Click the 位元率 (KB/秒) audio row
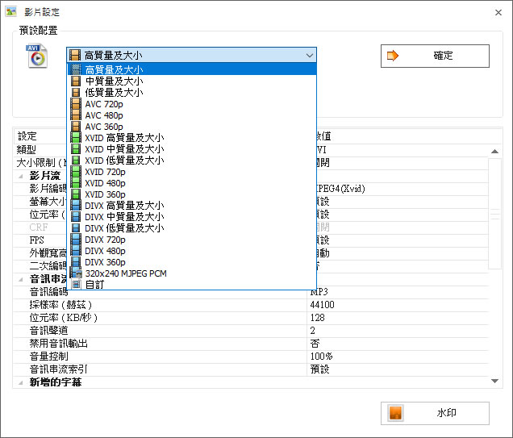 click(250, 318)
